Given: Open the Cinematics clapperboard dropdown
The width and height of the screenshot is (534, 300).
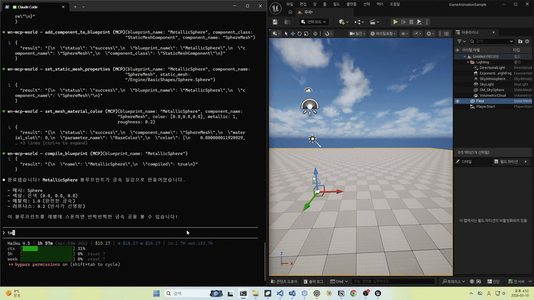Looking at the screenshot, I should 374,22.
